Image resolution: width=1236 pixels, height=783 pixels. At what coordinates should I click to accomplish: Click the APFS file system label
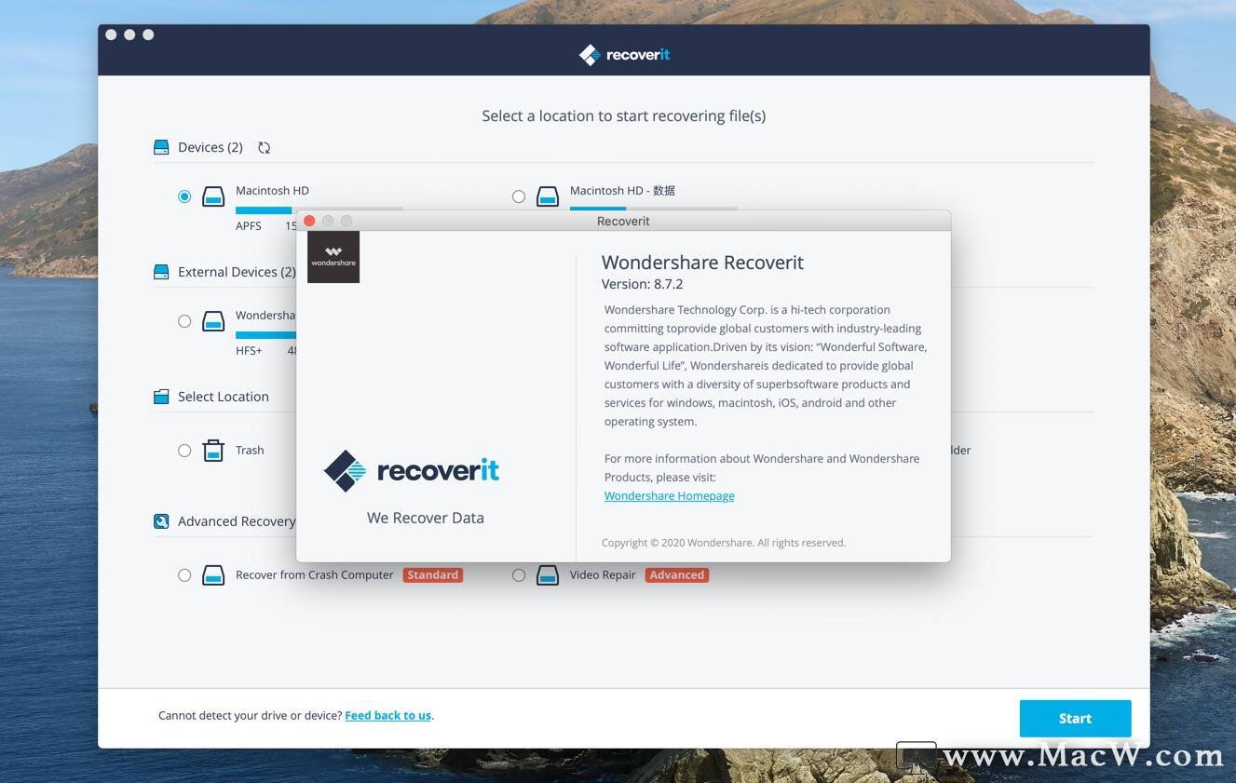tap(249, 226)
